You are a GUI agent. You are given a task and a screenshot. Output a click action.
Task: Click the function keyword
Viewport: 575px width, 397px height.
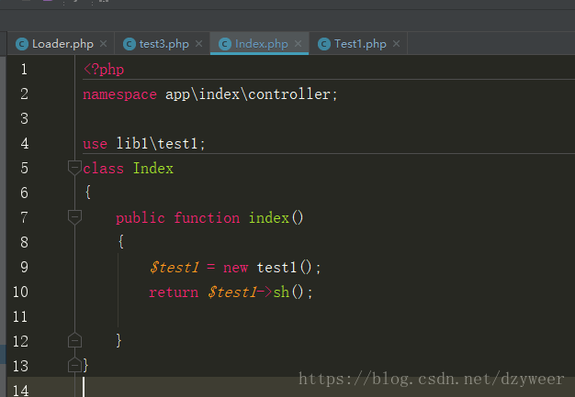coord(207,218)
